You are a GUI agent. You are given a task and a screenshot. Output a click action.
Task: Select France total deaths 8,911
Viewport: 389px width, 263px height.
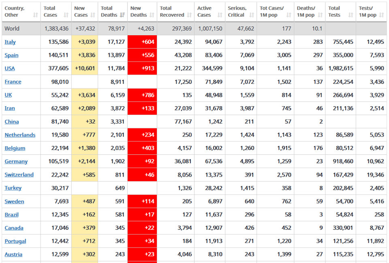(x=118, y=82)
